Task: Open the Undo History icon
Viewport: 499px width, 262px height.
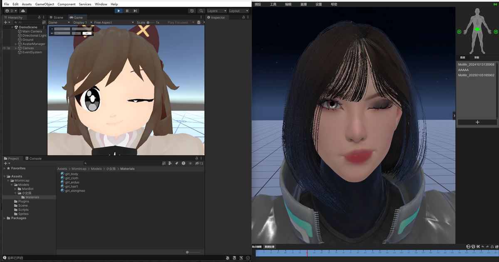Action: point(192,11)
